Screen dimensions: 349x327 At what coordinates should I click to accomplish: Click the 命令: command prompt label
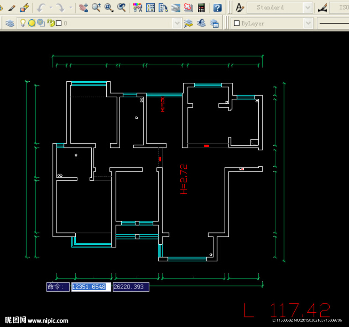(x=58, y=287)
